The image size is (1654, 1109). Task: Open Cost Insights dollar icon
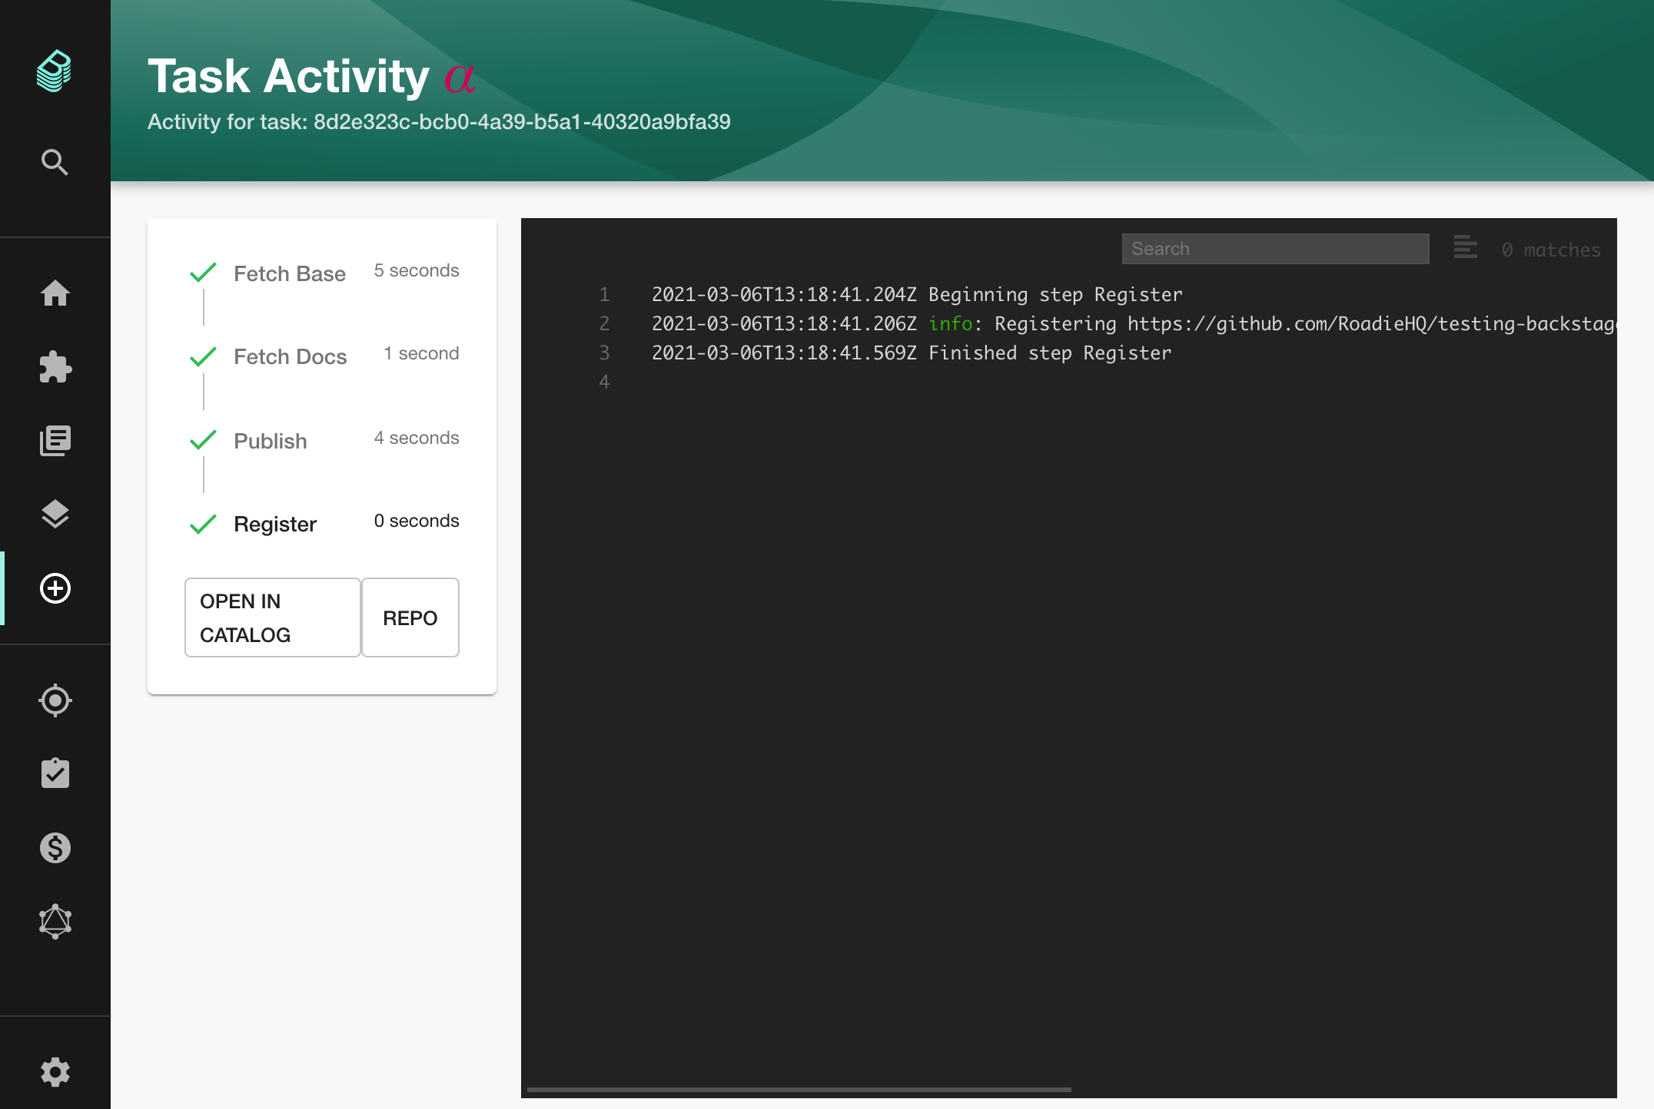(55, 847)
